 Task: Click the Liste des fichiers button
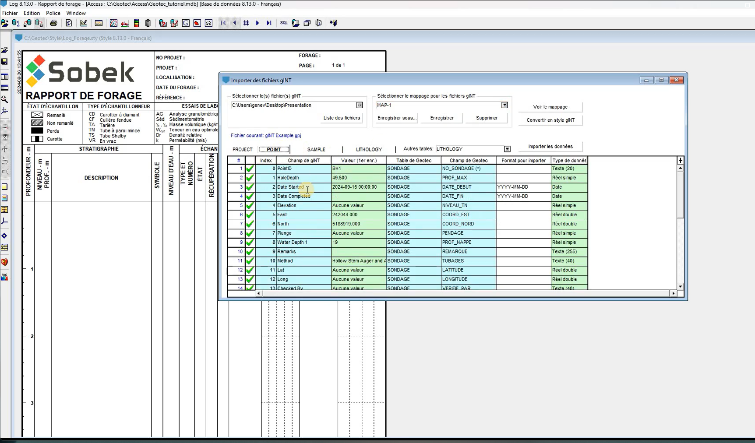[342, 118]
